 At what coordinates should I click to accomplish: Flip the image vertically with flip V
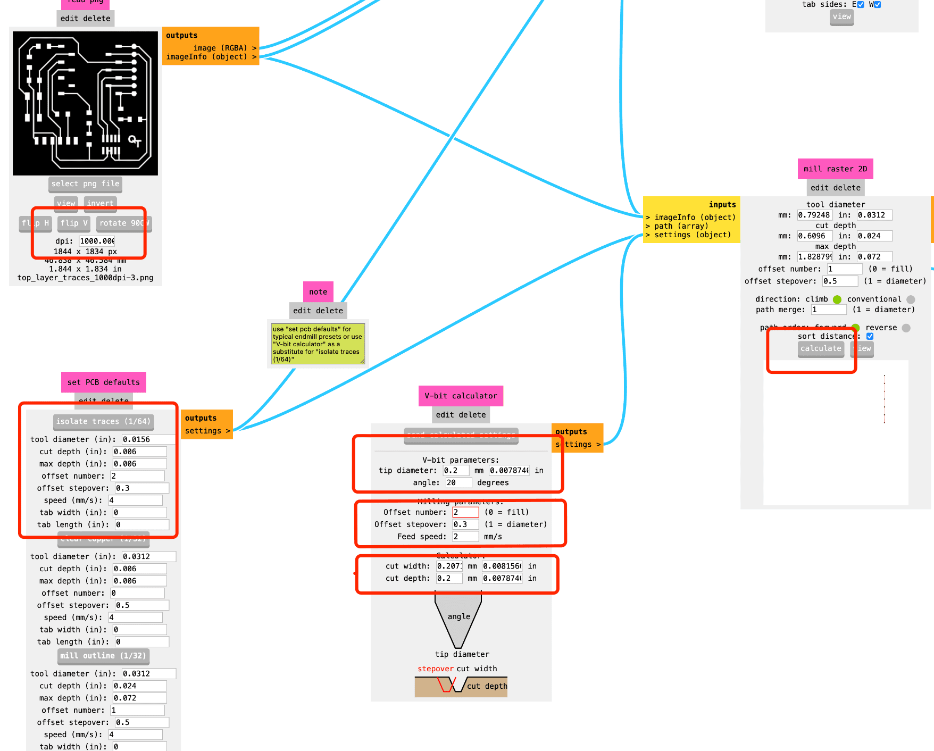[x=74, y=223]
